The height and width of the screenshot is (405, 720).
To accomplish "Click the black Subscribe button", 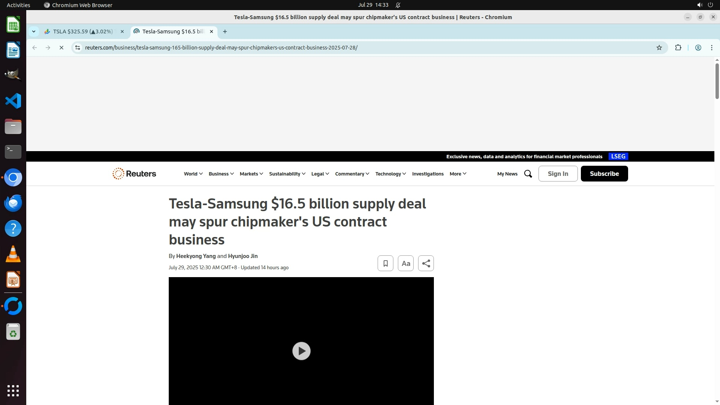I will 604,174.
